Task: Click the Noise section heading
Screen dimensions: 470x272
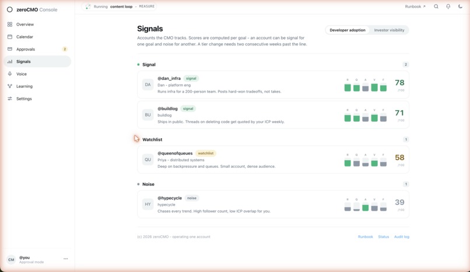Action: pos(148,184)
